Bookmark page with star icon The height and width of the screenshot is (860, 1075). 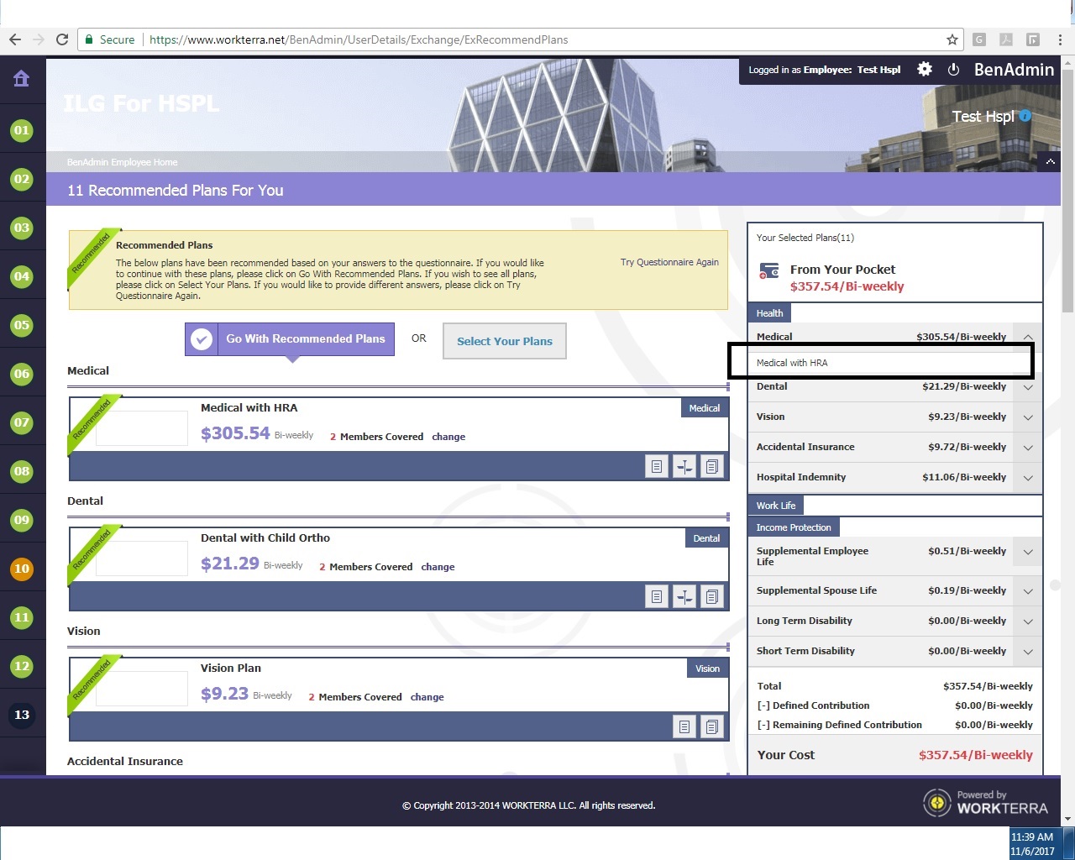(952, 39)
